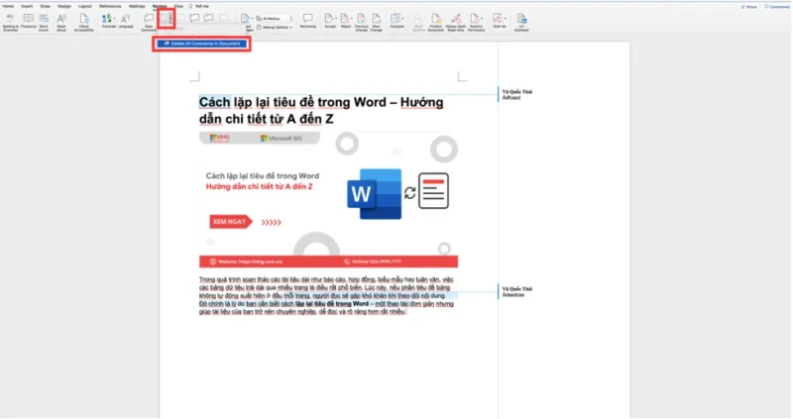Click the heading 'Cách lặp lại tiêu đề trong Word'
This screenshot has width=793, height=419.
(x=321, y=110)
